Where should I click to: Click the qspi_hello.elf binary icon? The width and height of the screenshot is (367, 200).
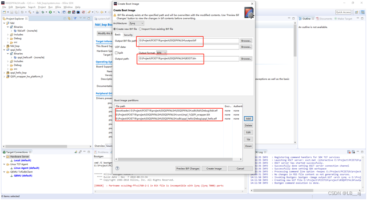pos(15,58)
